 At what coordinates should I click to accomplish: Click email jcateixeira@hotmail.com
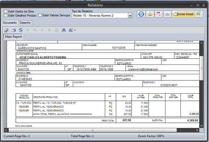point(143,69)
